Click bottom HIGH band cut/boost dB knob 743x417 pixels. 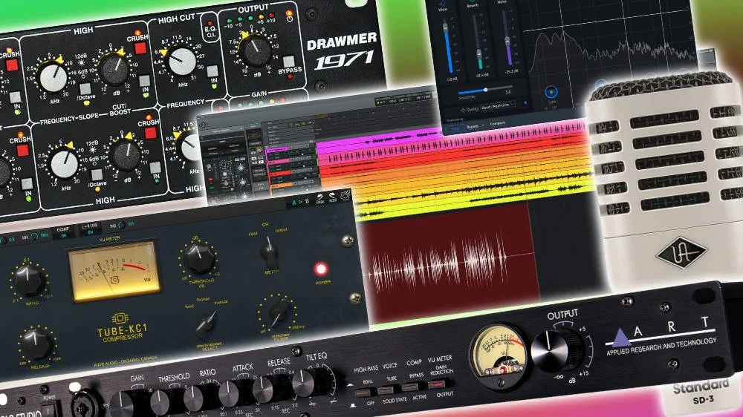(126, 156)
